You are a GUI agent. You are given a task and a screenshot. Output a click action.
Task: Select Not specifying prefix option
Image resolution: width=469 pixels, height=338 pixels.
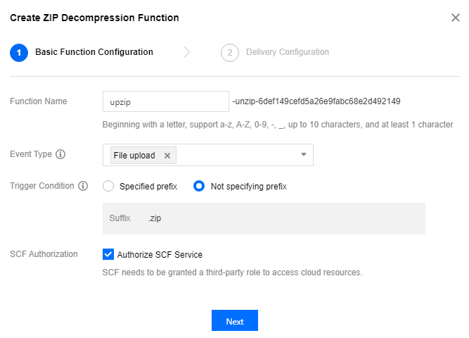click(199, 187)
